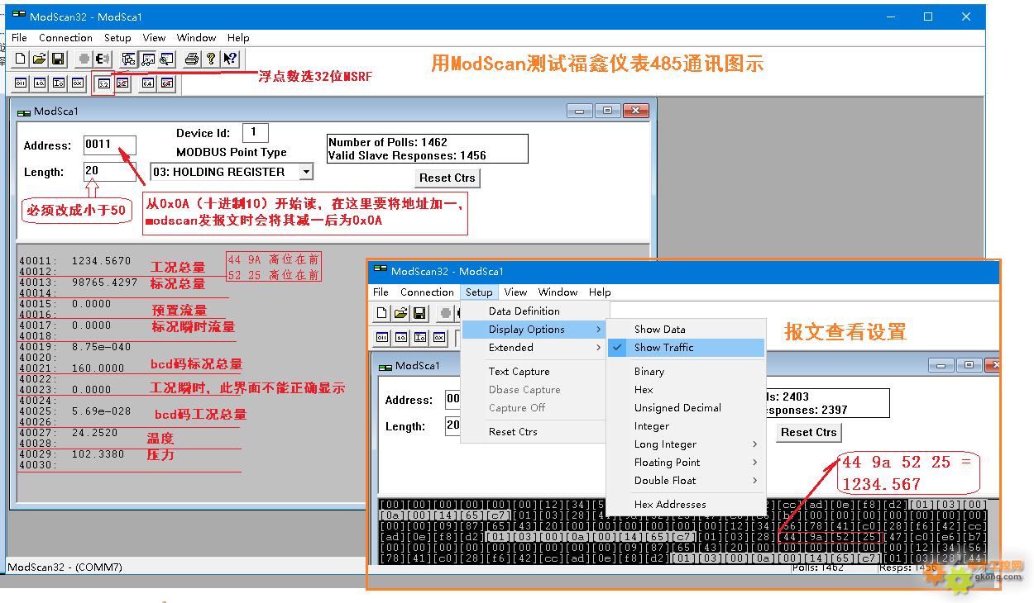
Task: Select hex format icon in smaller ModScan32 window
Action: [x=438, y=337]
